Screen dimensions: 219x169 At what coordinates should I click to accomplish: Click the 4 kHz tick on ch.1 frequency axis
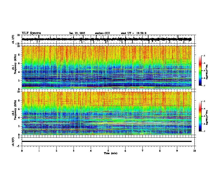[19, 72]
